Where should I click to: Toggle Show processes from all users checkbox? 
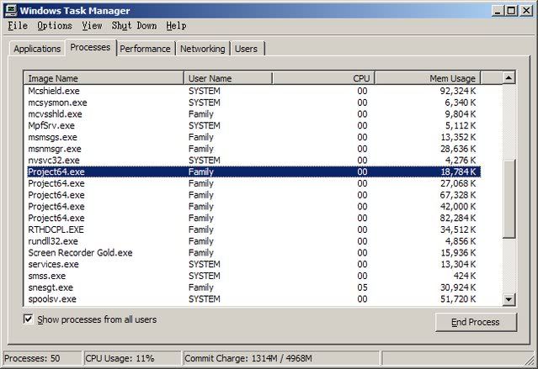point(28,319)
